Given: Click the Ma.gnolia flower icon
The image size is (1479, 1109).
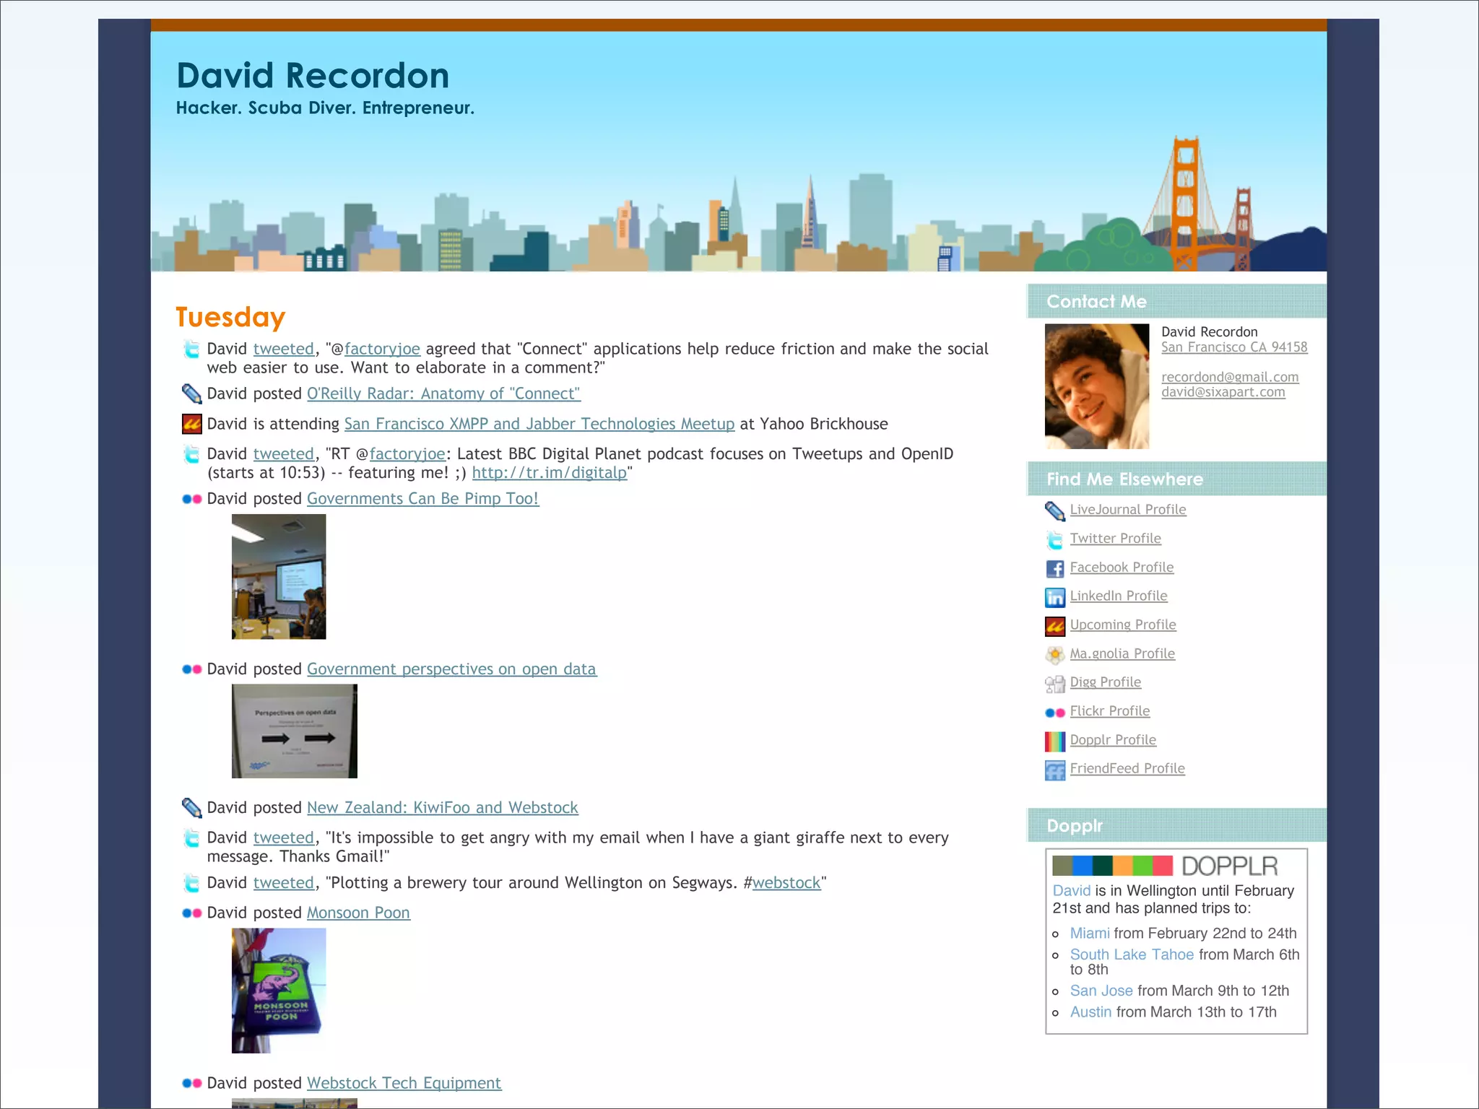Looking at the screenshot, I should tap(1054, 655).
